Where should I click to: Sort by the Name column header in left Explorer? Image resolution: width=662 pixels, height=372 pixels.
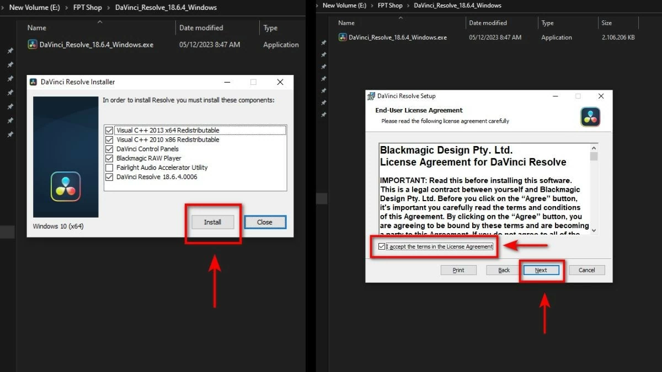point(37,28)
